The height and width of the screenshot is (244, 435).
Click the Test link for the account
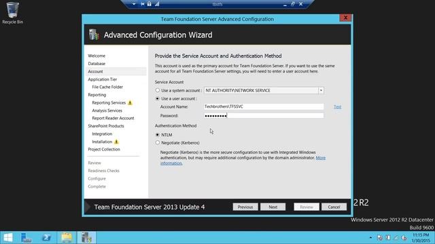(337, 107)
